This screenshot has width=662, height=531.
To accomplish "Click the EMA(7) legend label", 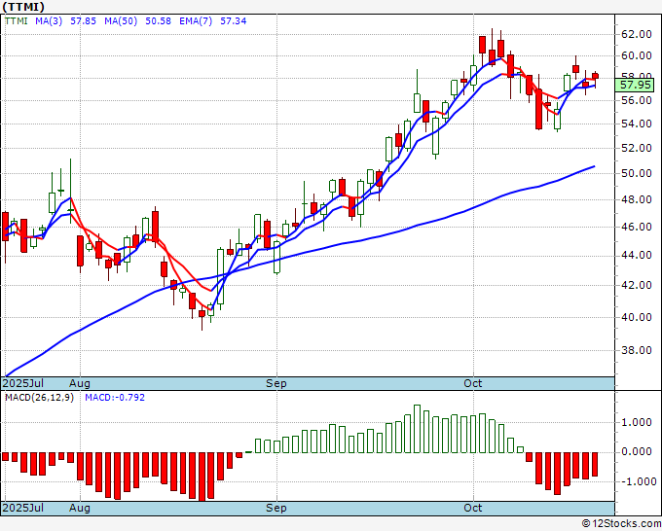I will [196, 21].
